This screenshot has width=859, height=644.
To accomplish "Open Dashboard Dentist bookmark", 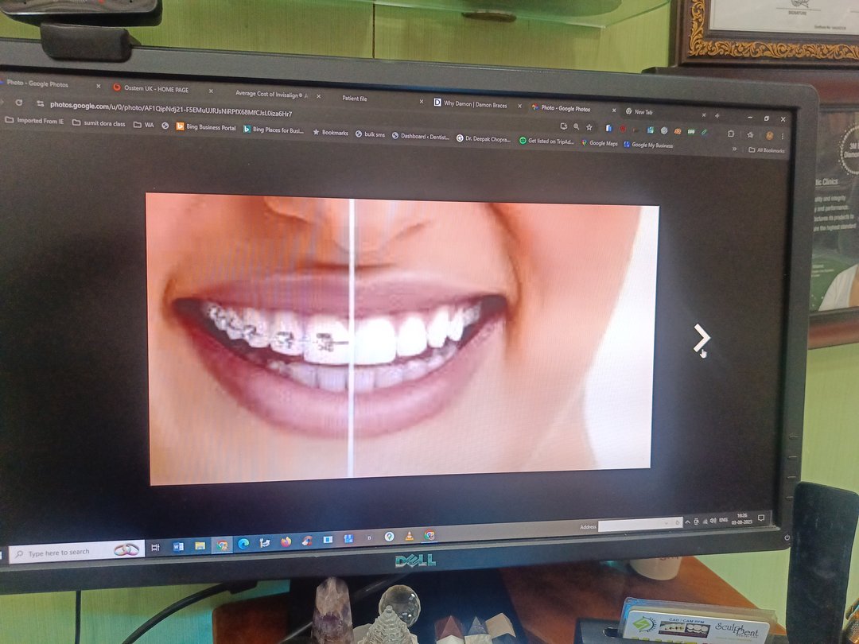I will pos(421,137).
